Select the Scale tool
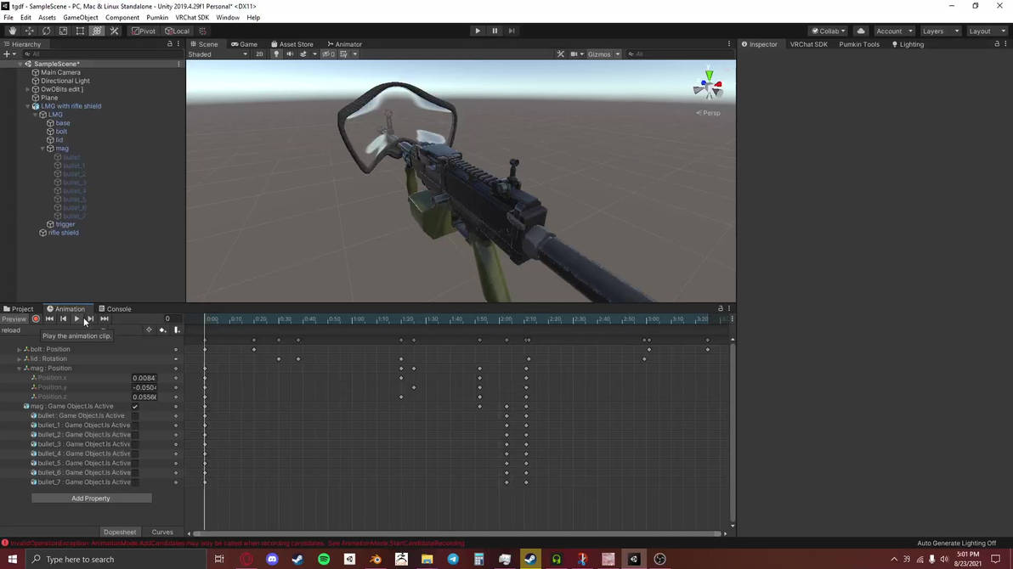Viewport: 1013px width, 569px height. pyautogui.click(x=63, y=31)
